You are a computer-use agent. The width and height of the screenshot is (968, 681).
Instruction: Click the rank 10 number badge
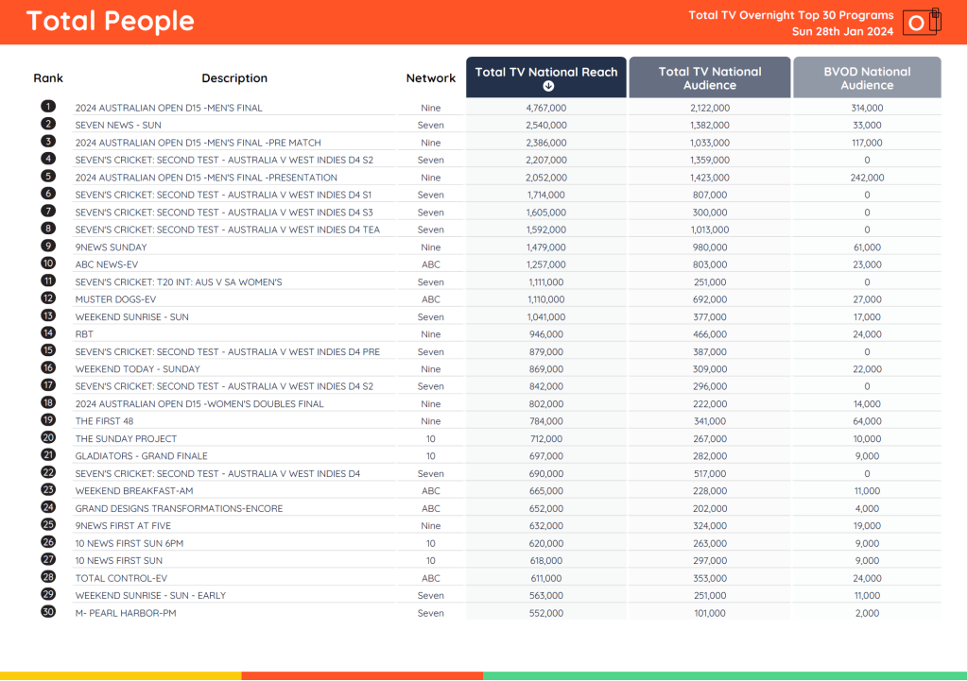point(48,264)
